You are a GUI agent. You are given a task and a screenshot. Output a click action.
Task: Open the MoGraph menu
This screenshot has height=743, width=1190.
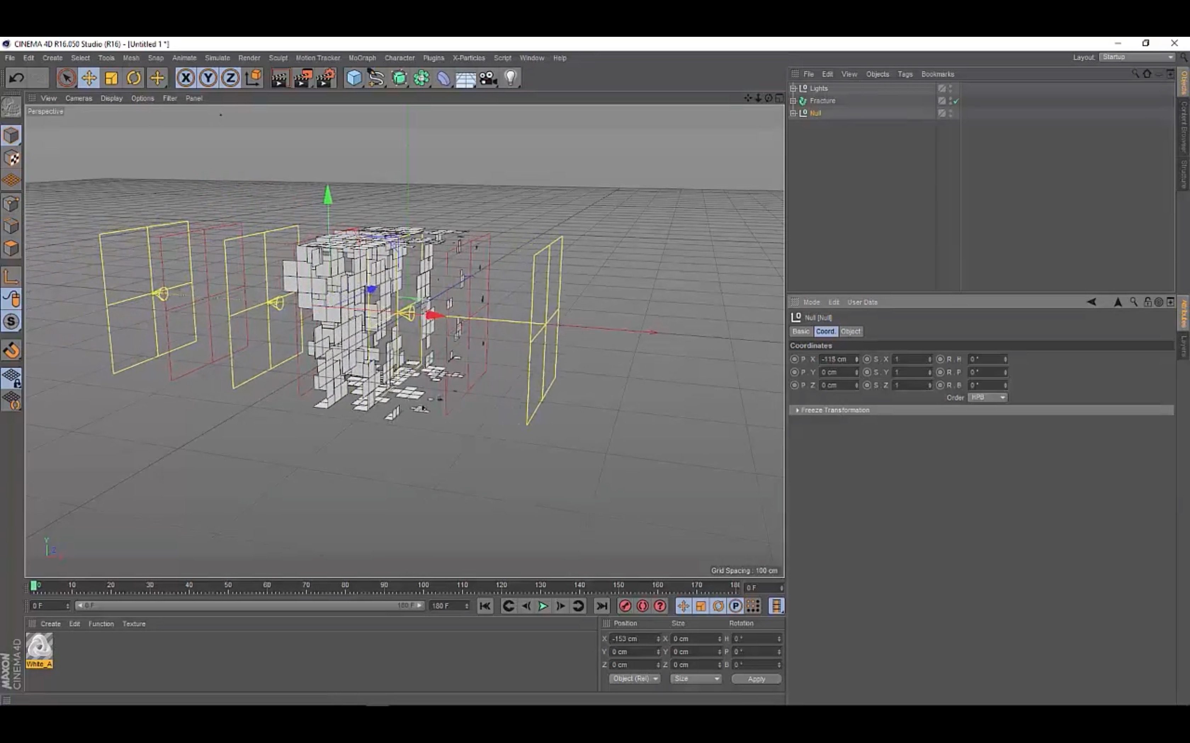point(362,58)
